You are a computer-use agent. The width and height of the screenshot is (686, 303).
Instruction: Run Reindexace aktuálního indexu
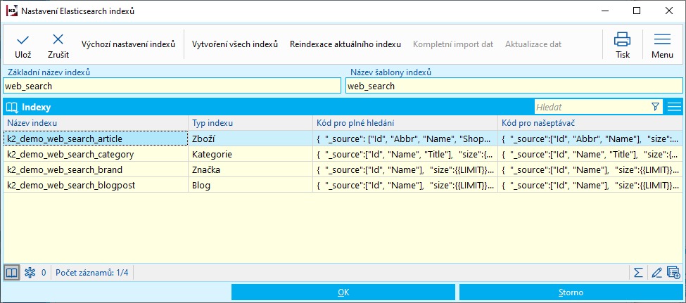point(345,44)
